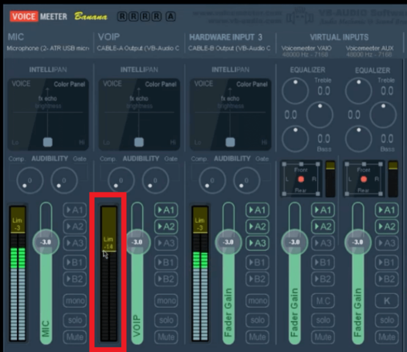The height and width of the screenshot is (352, 407).
Task: Click the VOIP fader knob showing -3.0
Action: [x=137, y=242]
